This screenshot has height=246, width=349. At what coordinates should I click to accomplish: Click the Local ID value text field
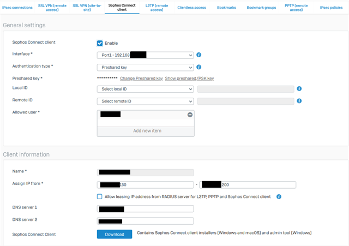point(246,89)
